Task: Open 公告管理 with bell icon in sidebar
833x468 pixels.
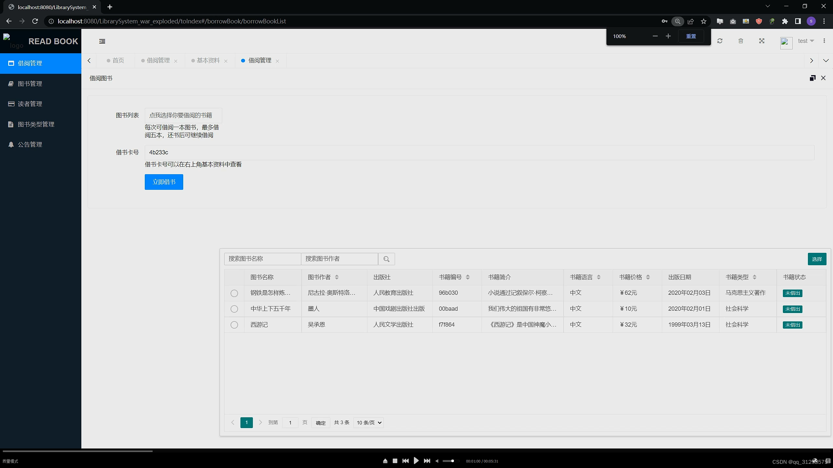Action: pos(30,145)
